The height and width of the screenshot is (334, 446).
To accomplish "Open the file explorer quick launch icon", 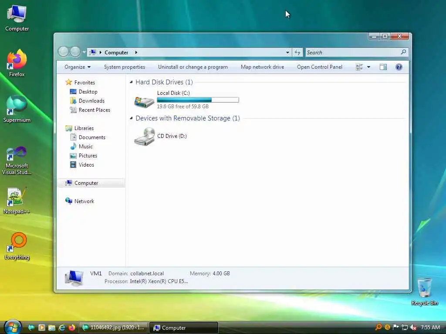I will (52, 327).
